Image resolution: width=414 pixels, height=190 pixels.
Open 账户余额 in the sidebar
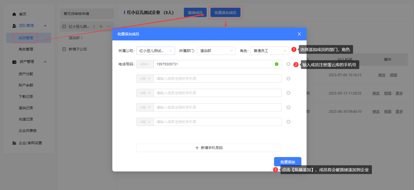click(x=26, y=85)
